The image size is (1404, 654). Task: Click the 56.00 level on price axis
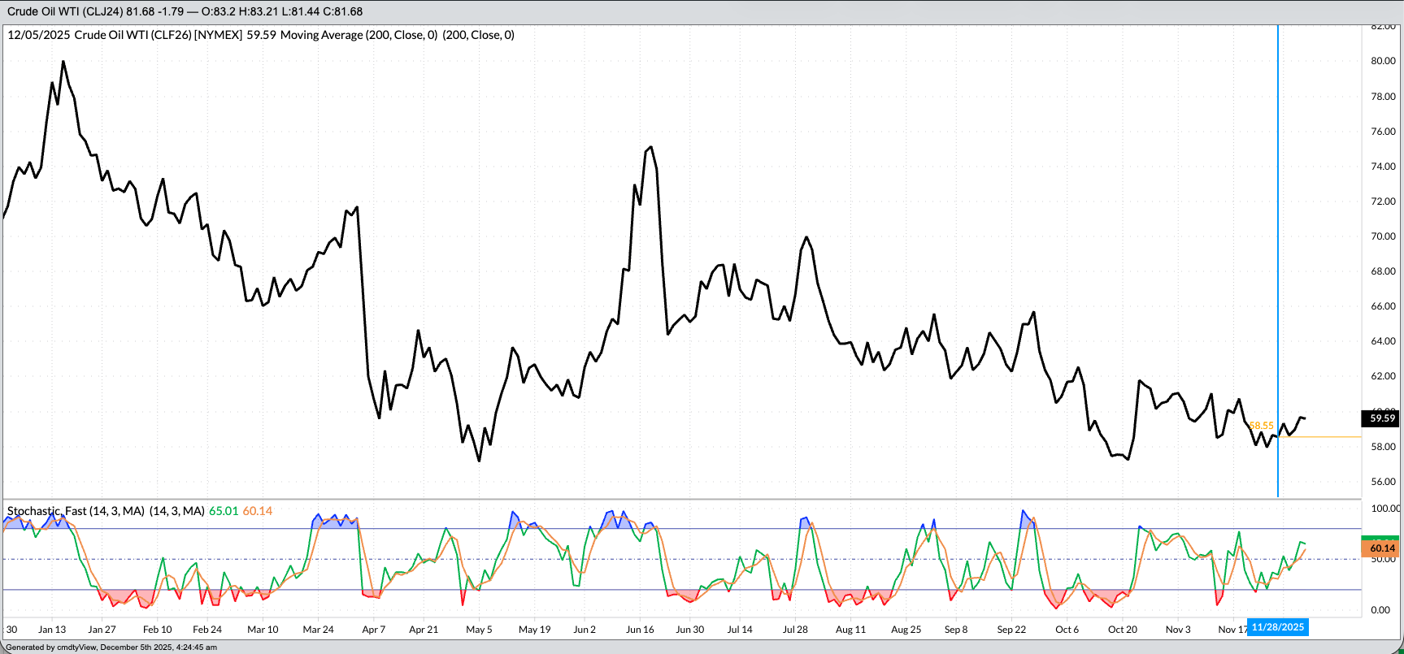[x=1383, y=482]
